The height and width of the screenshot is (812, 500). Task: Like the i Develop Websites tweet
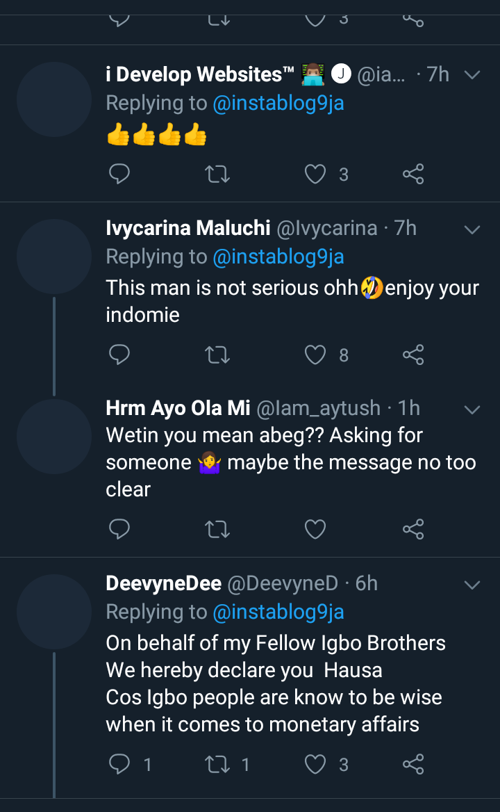coord(316,174)
